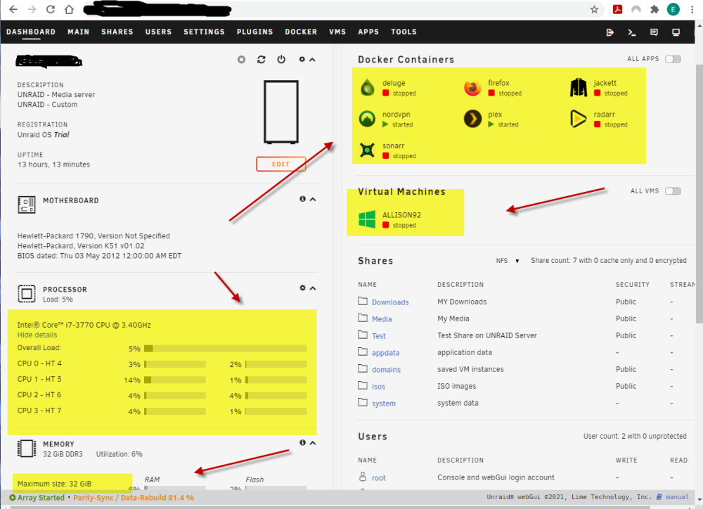Open the NFS shares protocol dropdown
The image size is (703, 509).
(508, 261)
